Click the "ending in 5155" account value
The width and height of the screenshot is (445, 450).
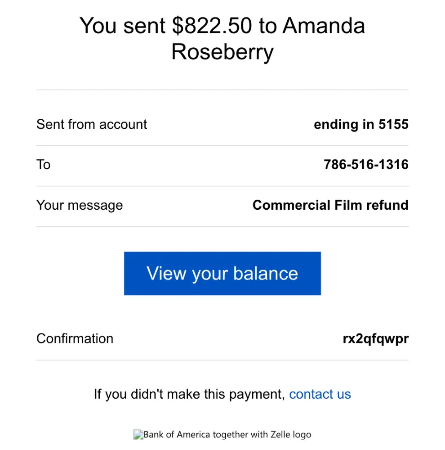pyautogui.click(x=361, y=124)
